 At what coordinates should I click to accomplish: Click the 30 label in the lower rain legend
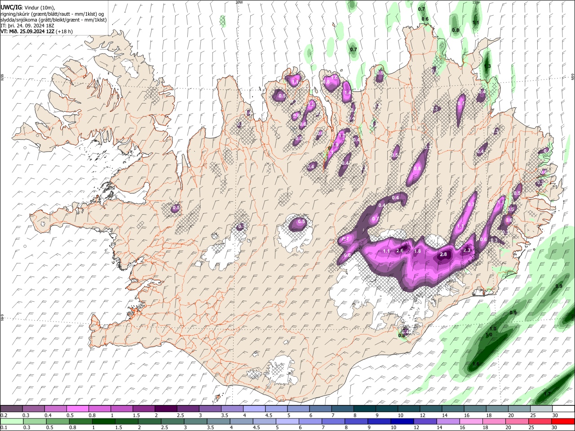click(x=555, y=427)
